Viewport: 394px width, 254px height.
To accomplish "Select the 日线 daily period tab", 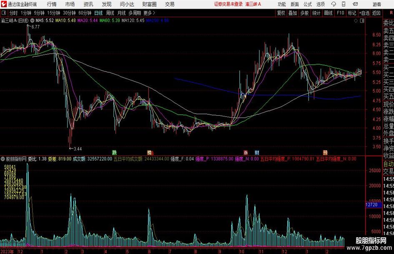I will [98, 13].
